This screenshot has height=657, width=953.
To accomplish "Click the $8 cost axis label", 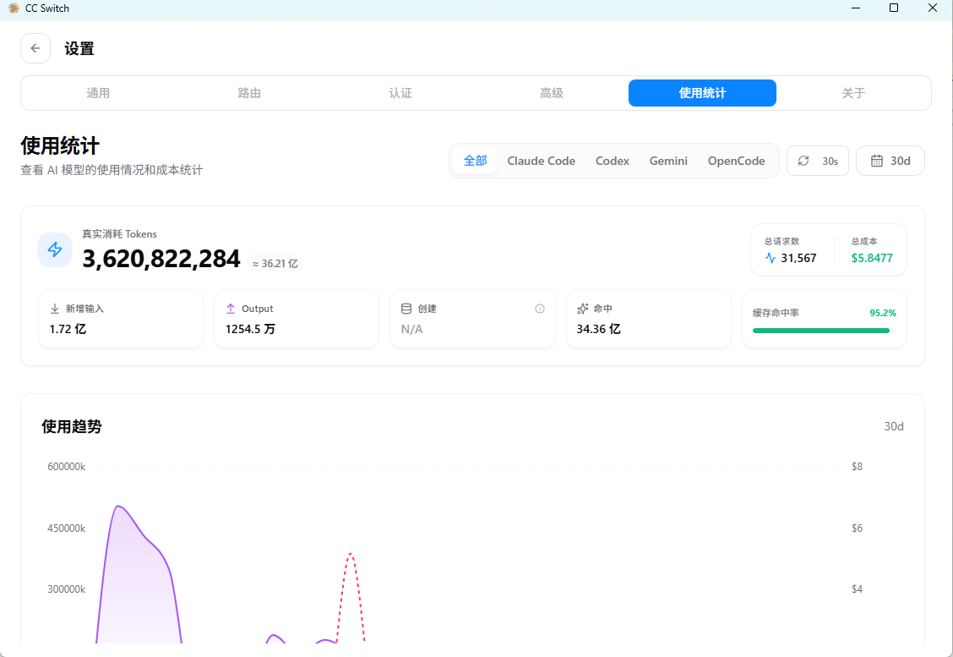I will click(x=857, y=467).
